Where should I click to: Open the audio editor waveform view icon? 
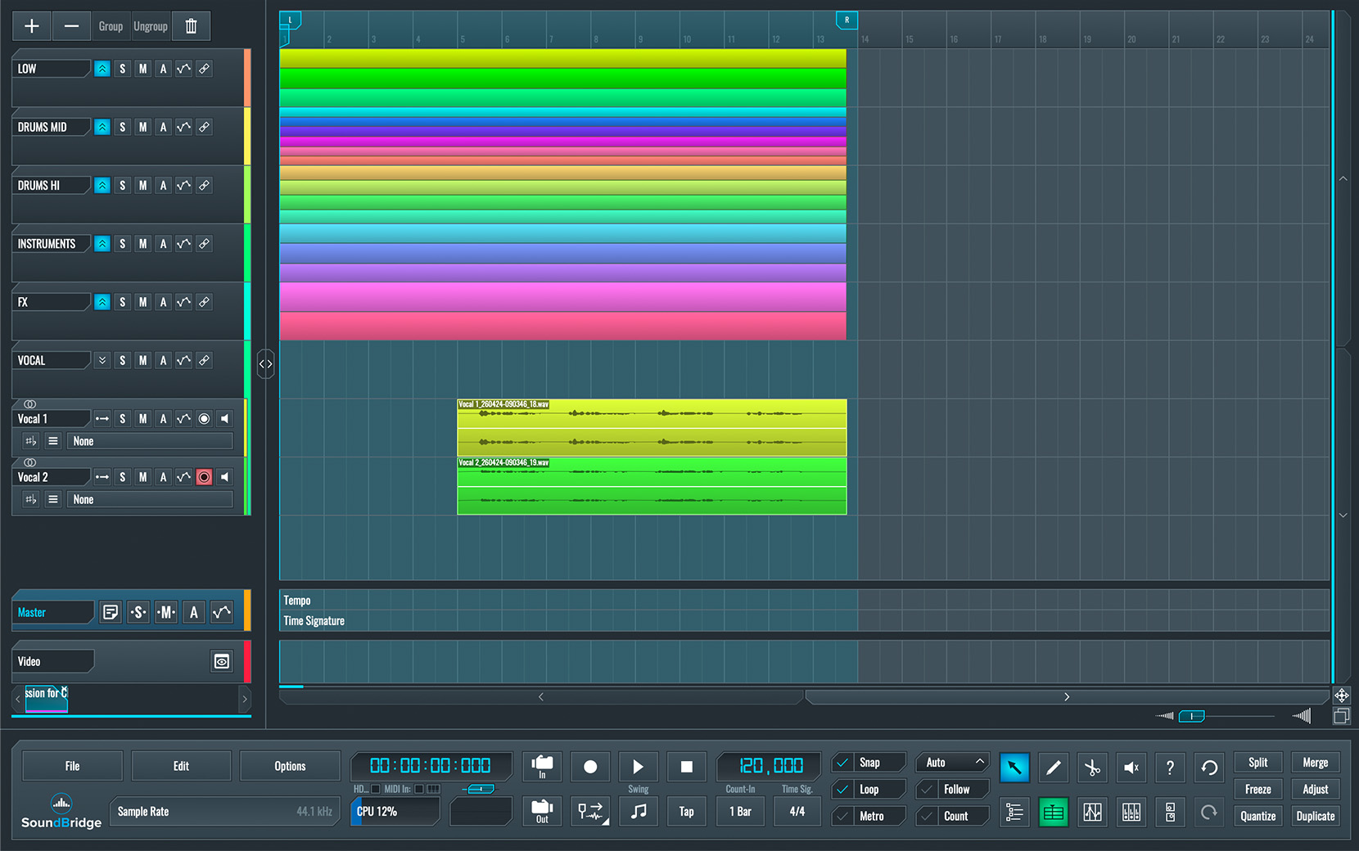click(x=1092, y=813)
